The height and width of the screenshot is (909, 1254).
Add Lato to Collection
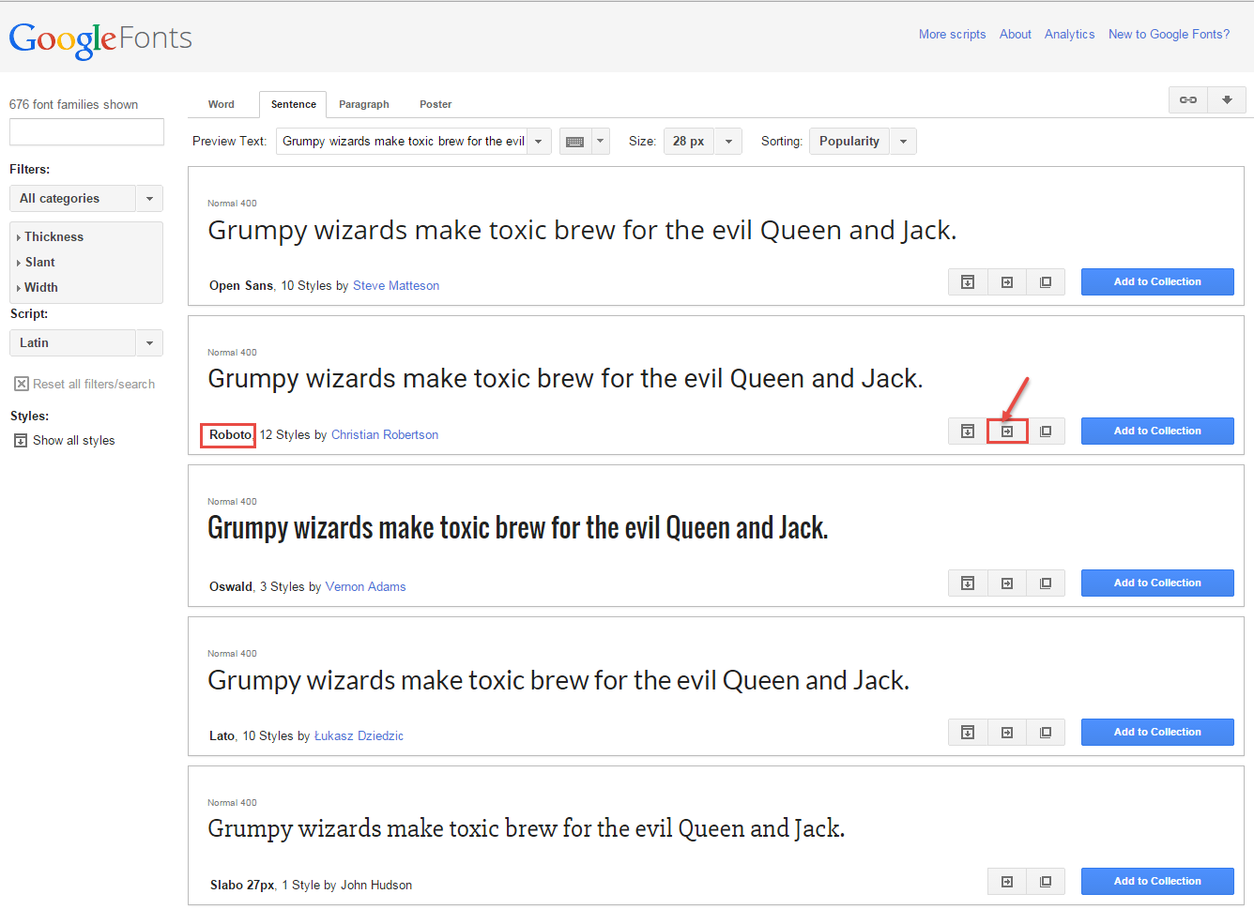click(1157, 732)
